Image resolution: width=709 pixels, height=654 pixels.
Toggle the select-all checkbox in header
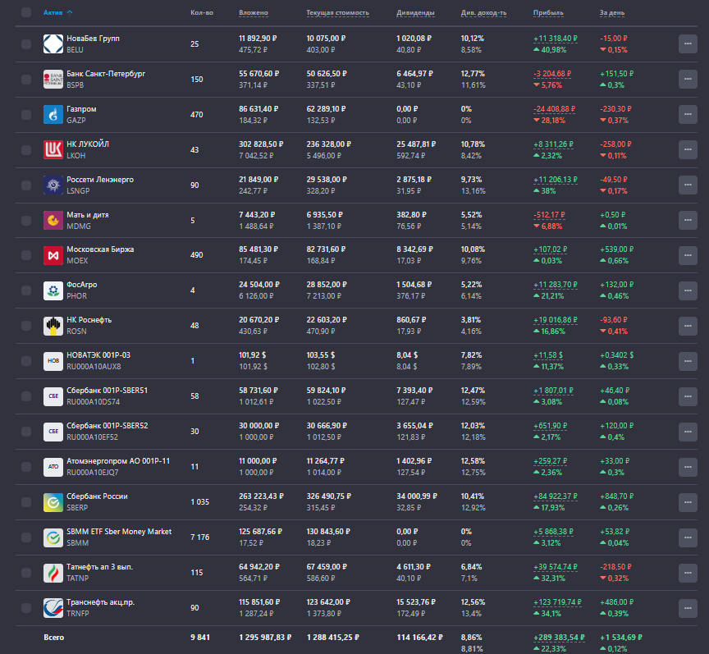click(x=26, y=12)
